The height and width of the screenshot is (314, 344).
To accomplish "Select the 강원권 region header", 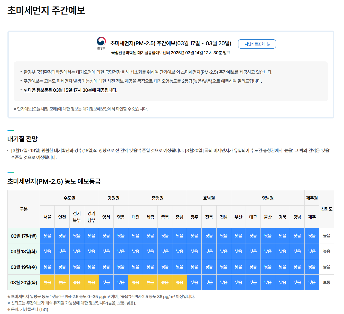I will [114, 198].
